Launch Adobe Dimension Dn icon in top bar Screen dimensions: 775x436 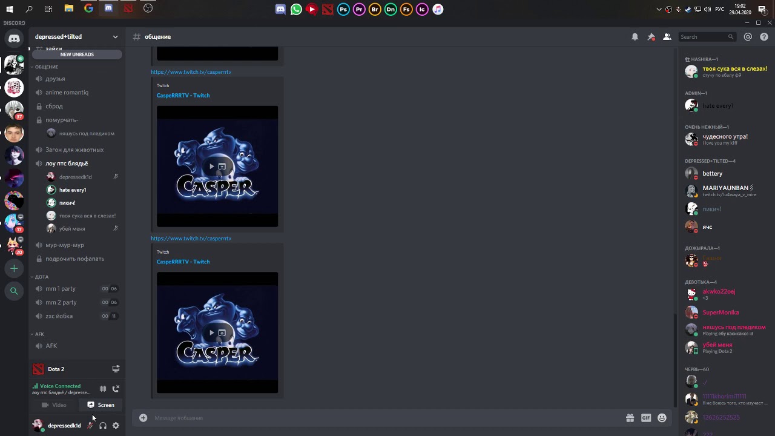pyautogui.click(x=391, y=9)
